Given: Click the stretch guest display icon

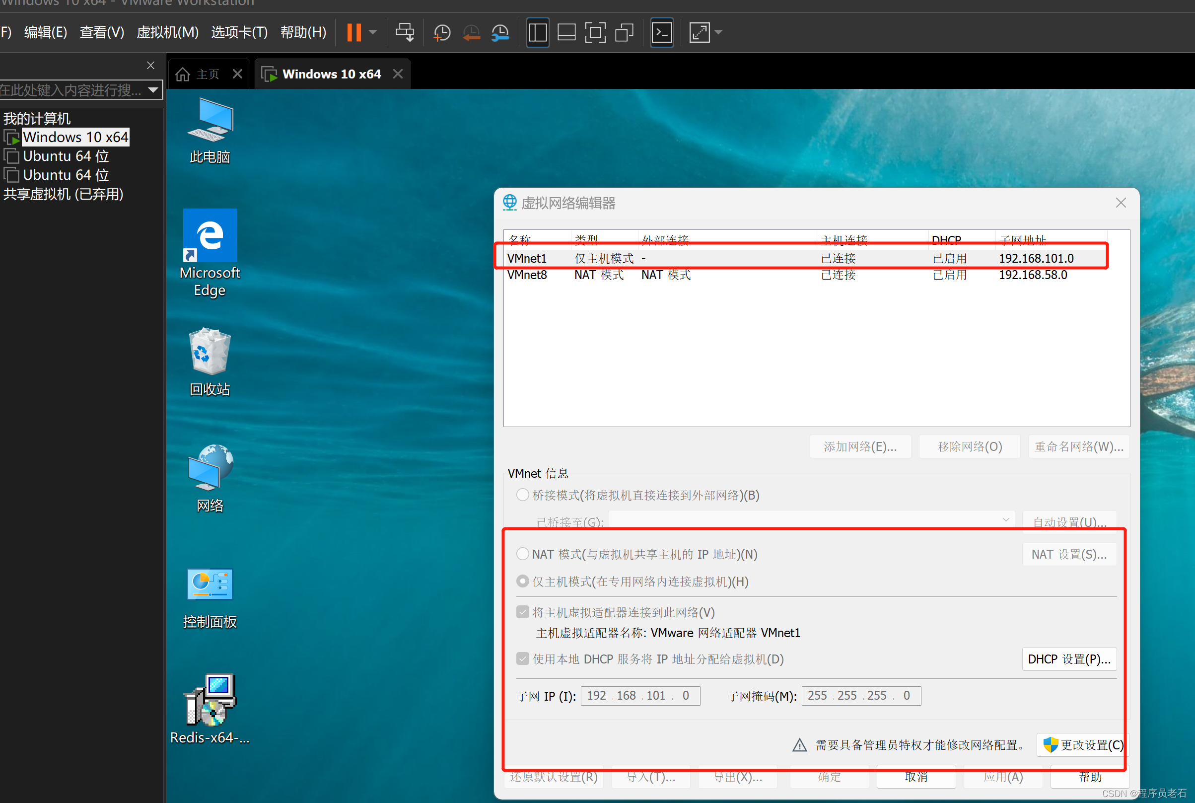Looking at the screenshot, I should click(x=700, y=32).
